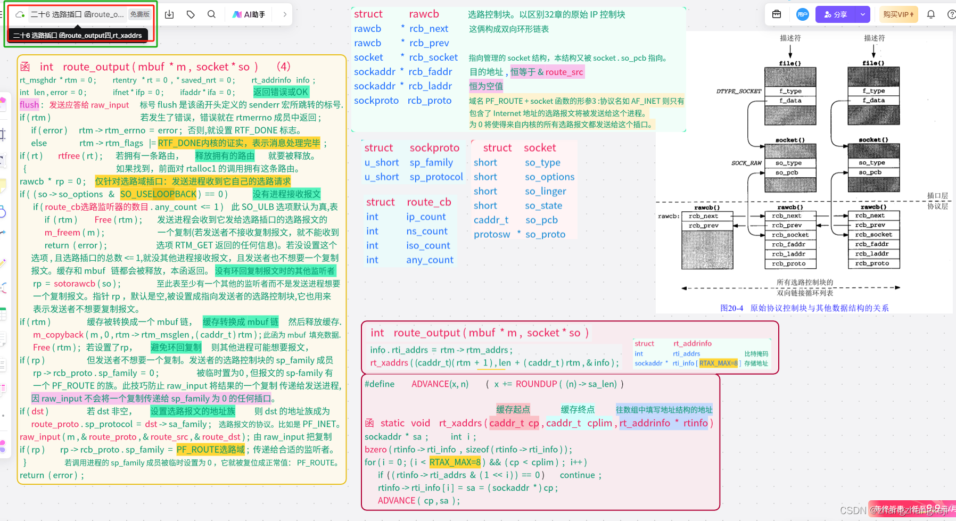The width and height of the screenshot is (956, 521).
Task: Click 'RTAX_MAX=8' inside rti_info brackets
Action: click(x=718, y=363)
